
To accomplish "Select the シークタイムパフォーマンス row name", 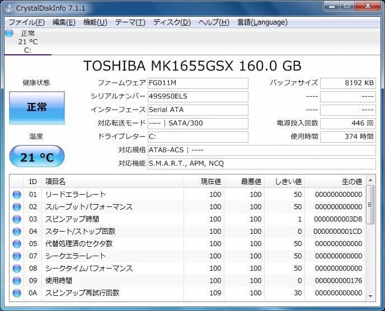I will (88, 268).
